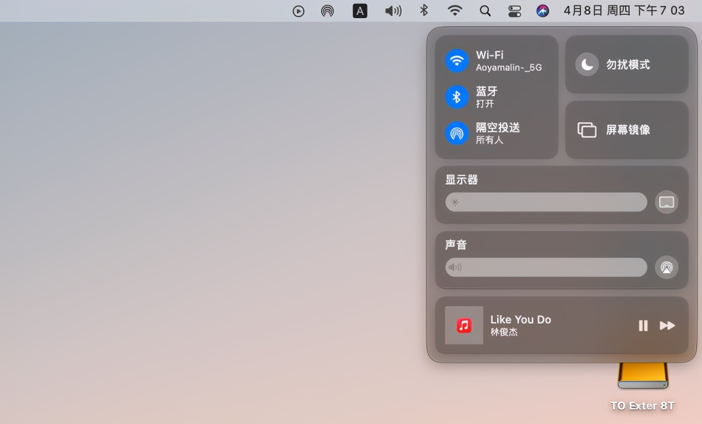The height and width of the screenshot is (424, 702).
Task: Close Control Center via its menu bar icon
Action: [515, 11]
